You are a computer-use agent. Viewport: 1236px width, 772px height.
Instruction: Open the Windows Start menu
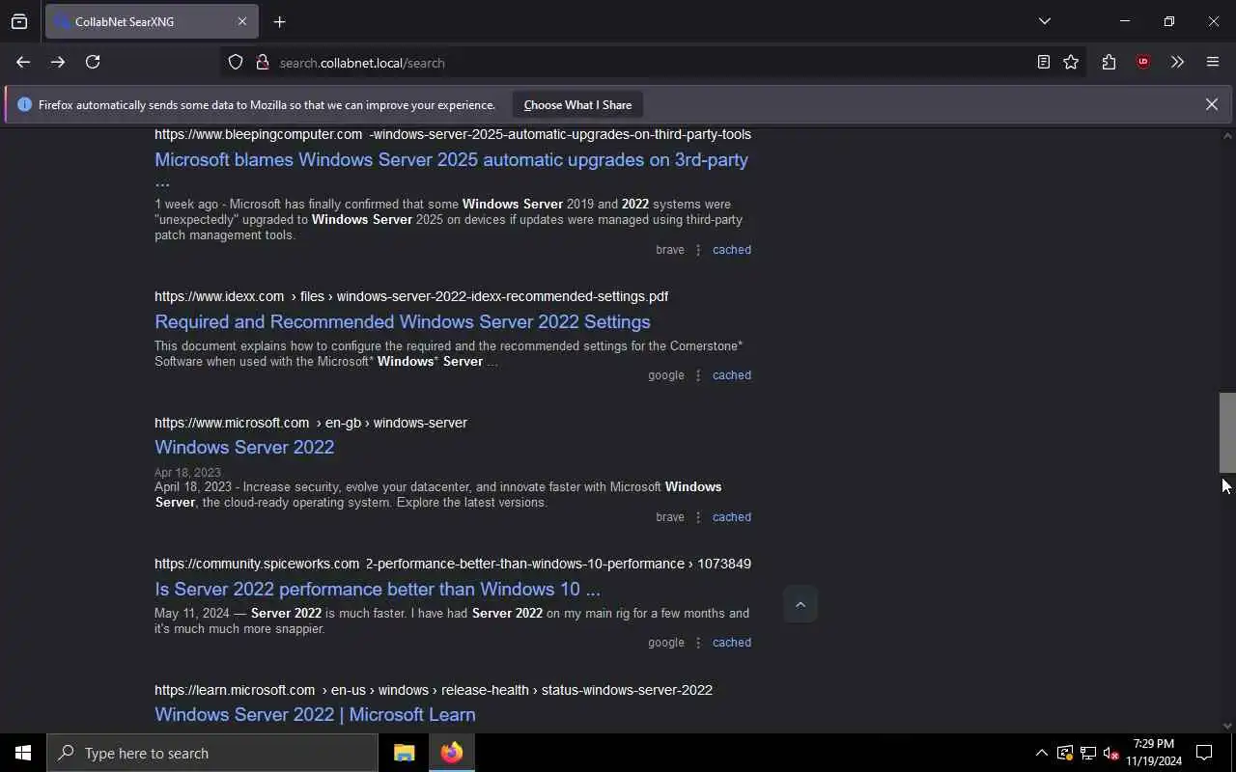(x=23, y=753)
